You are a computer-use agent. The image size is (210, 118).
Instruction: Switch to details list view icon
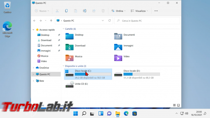(174, 105)
